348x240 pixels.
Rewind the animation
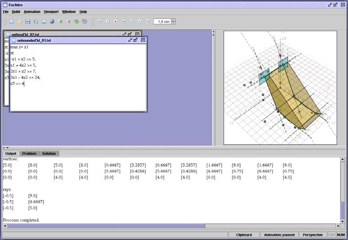[x=99, y=21]
